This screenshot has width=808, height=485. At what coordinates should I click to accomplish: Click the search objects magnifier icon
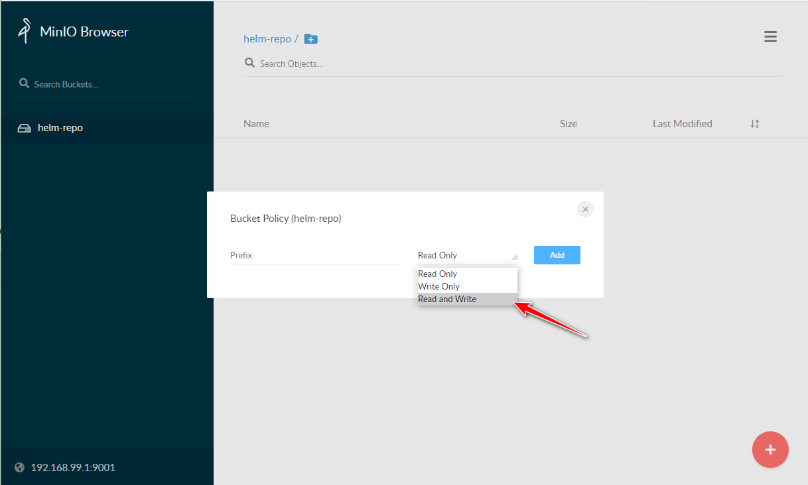250,63
